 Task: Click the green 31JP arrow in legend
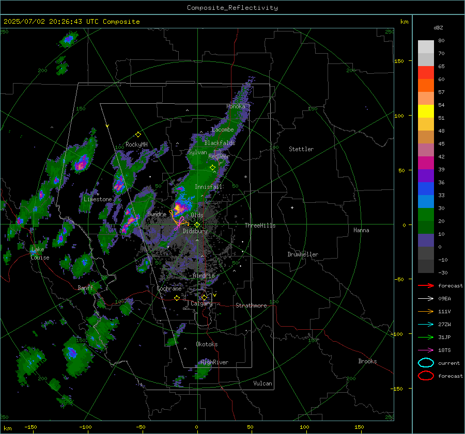[426, 337]
